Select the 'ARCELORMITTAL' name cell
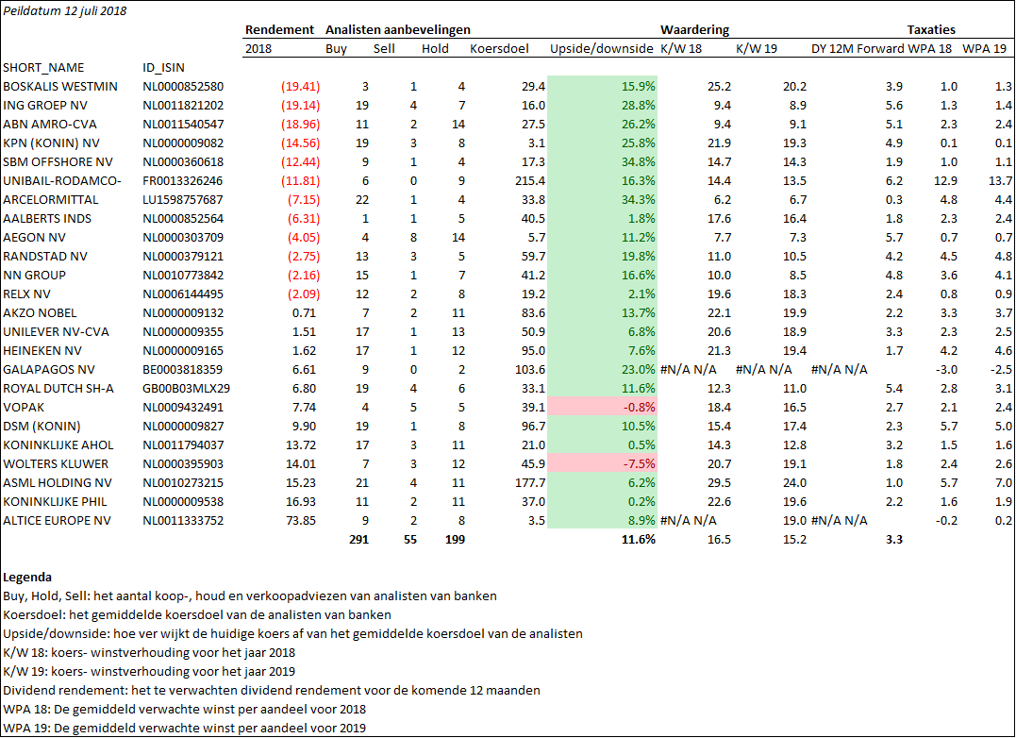Image resolution: width=1016 pixels, height=738 pixels. [x=51, y=199]
